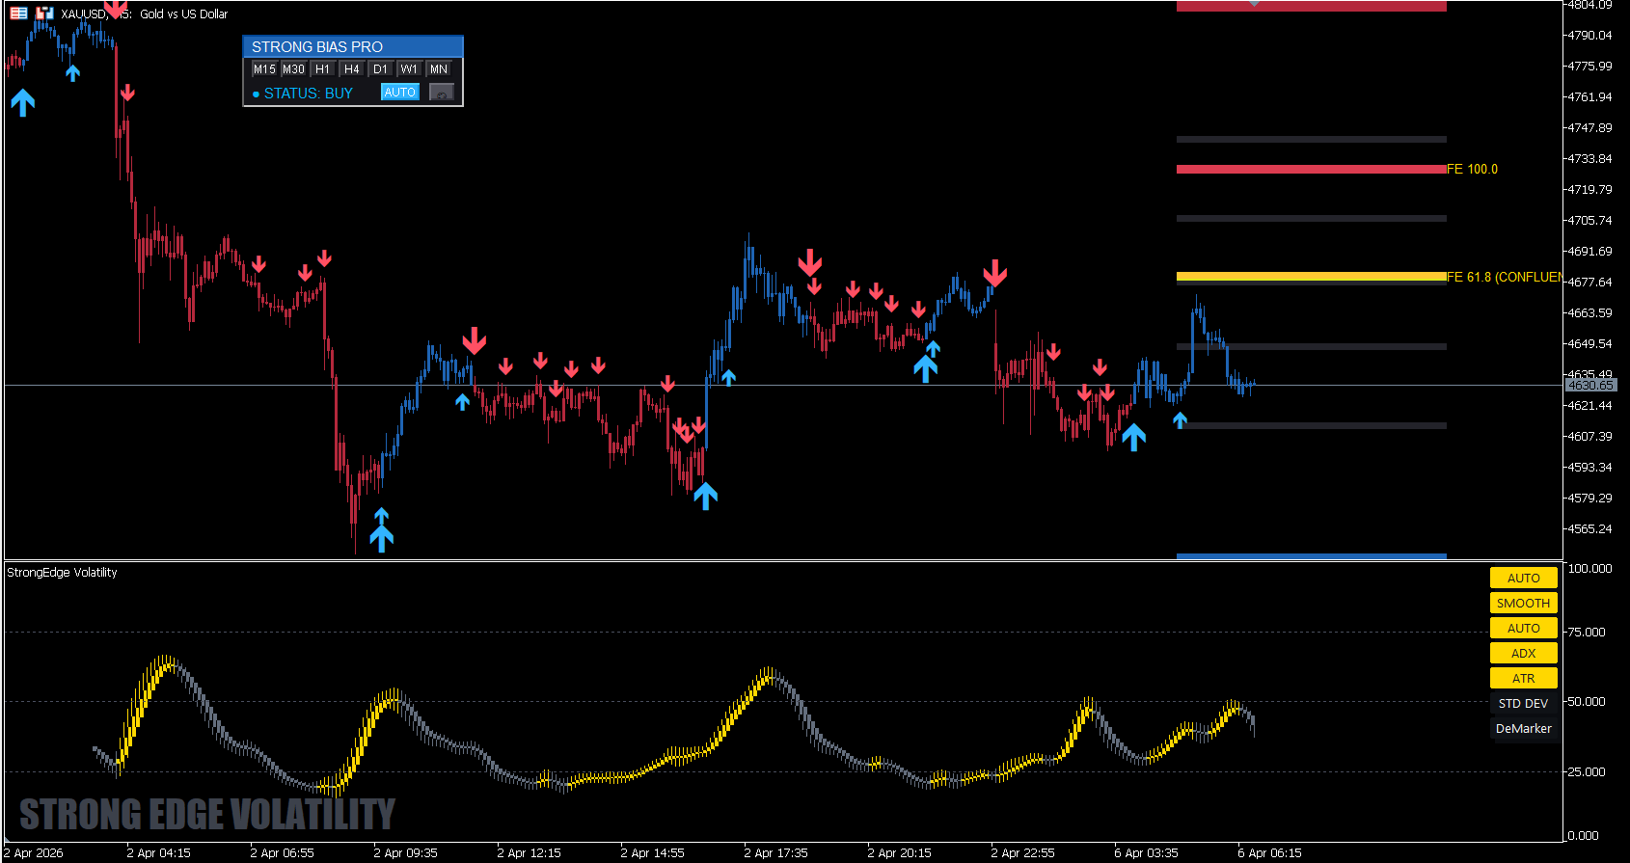Click the 4607.39 price scale label
Viewport: 1630px width, 863px height.
pyautogui.click(x=1590, y=436)
